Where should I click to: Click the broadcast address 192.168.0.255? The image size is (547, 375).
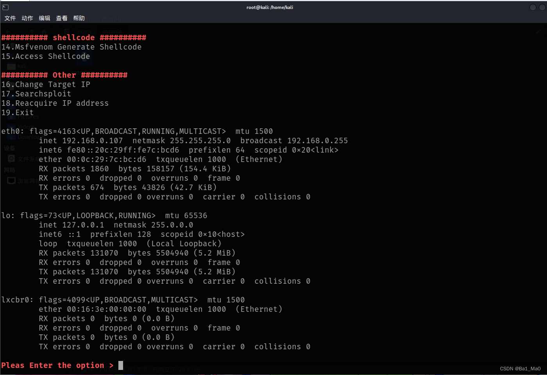(x=318, y=140)
